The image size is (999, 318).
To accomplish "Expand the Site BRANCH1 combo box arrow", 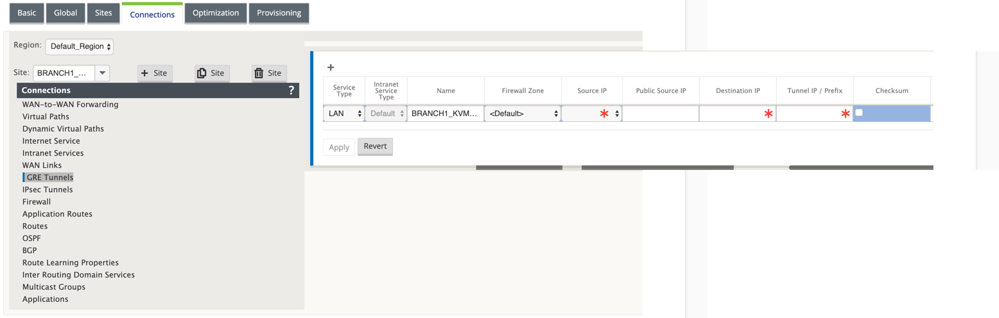I will coord(102,73).
